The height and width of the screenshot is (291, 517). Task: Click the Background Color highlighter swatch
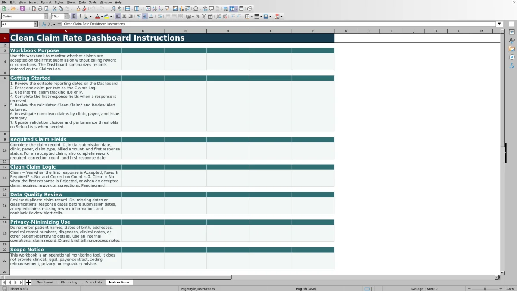pyautogui.click(x=106, y=16)
